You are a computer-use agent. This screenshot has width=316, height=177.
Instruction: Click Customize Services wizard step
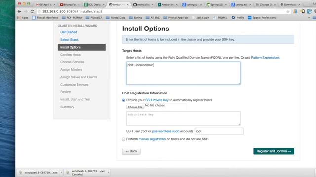tap(75, 85)
